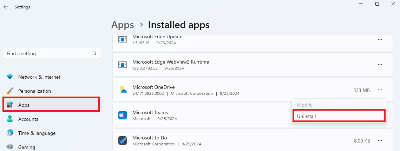Image resolution: width=400 pixels, height=151 pixels.
Task: Click the Microsoft OneDrive cloud icon
Action: tap(123, 90)
